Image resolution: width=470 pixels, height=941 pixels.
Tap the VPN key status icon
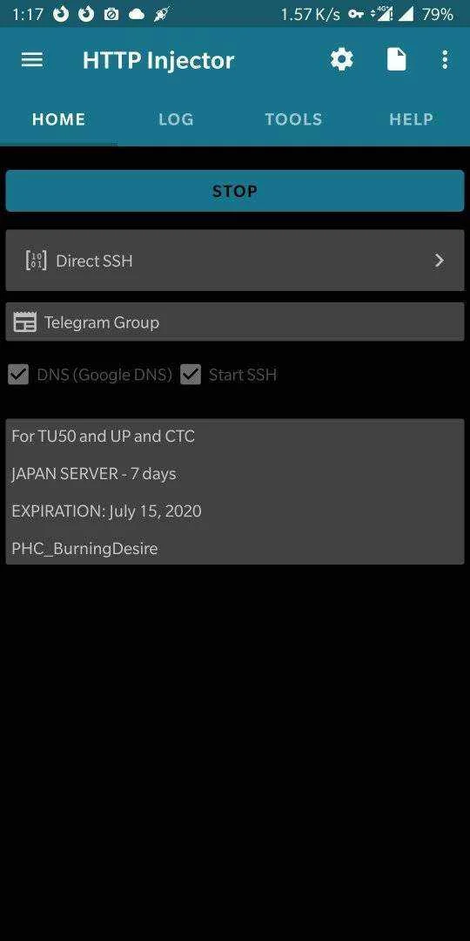coord(356,15)
